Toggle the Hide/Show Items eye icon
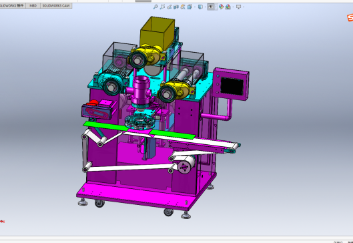The height and width of the screenshot is (243, 353). [210, 7]
